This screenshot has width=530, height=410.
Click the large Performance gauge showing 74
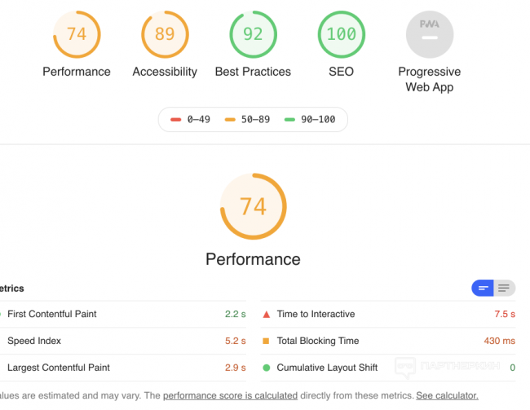pos(253,206)
